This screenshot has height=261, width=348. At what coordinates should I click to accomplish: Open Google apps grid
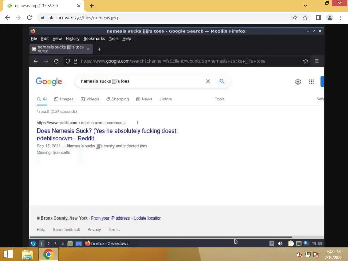pyautogui.click(x=311, y=82)
